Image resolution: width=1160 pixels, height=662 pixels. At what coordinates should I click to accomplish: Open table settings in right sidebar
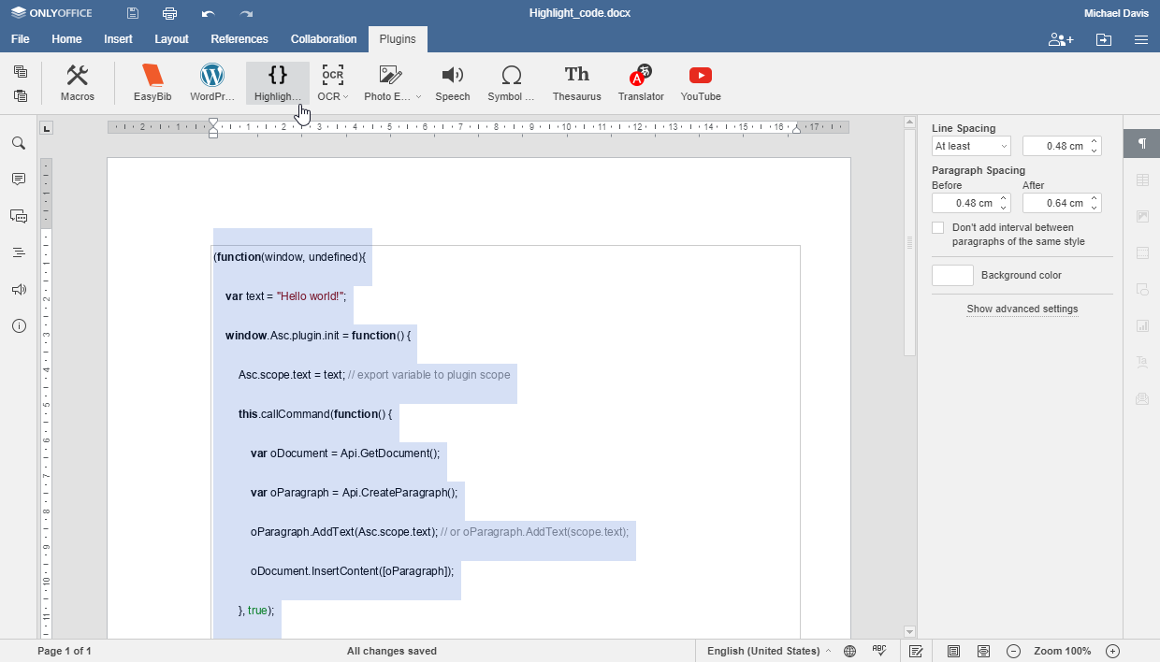(1142, 180)
